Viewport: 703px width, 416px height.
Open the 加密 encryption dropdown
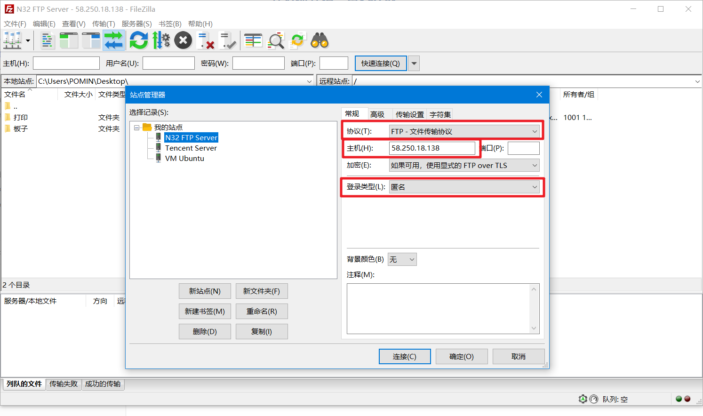click(x=464, y=165)
